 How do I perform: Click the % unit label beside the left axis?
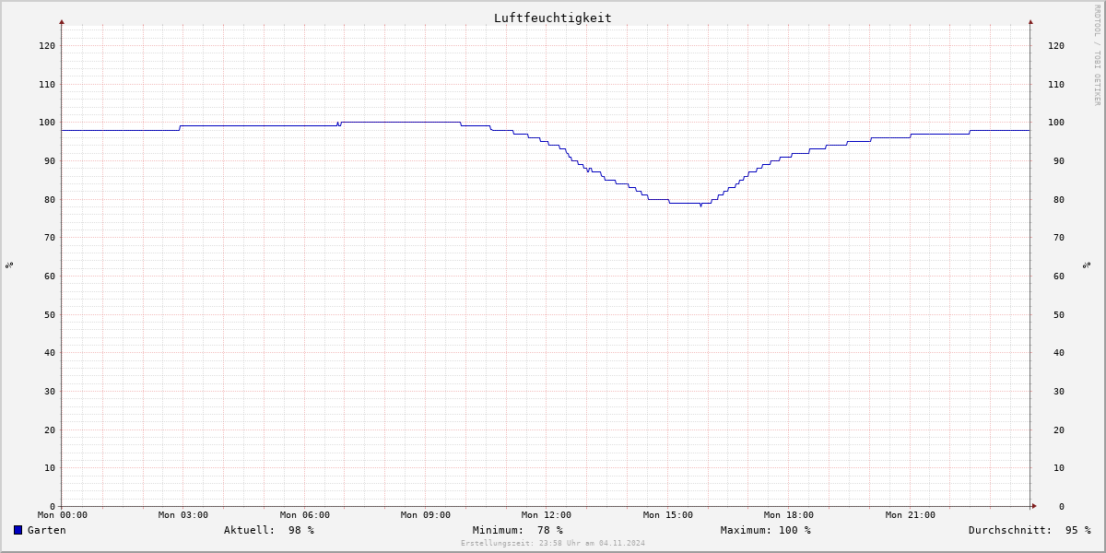coord(9,265)
